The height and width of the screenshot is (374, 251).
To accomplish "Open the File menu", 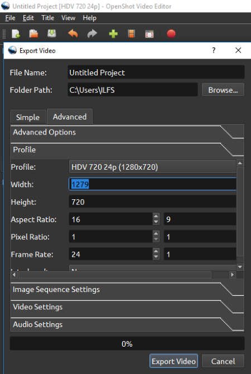I will pos(10,18).
